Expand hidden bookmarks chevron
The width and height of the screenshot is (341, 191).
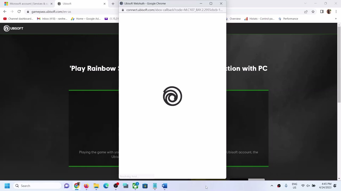[336, 19]
